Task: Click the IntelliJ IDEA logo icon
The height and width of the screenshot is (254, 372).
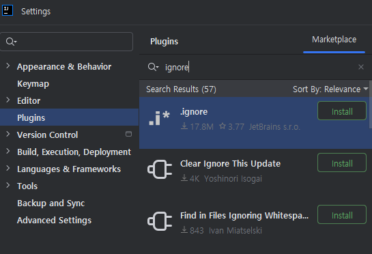Action: click(8, 10)
